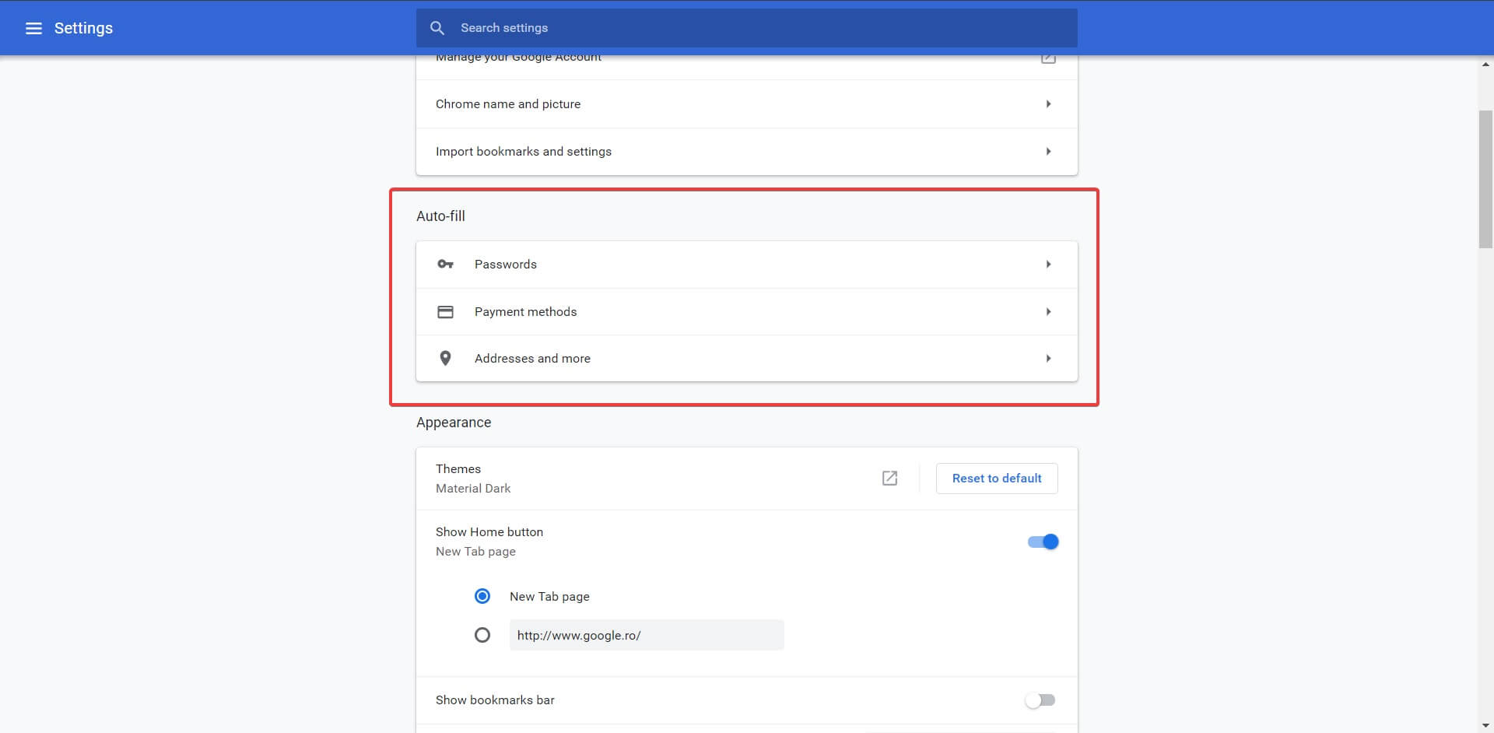Click the scrollbar down arrow

click(x=1486, y=725)
